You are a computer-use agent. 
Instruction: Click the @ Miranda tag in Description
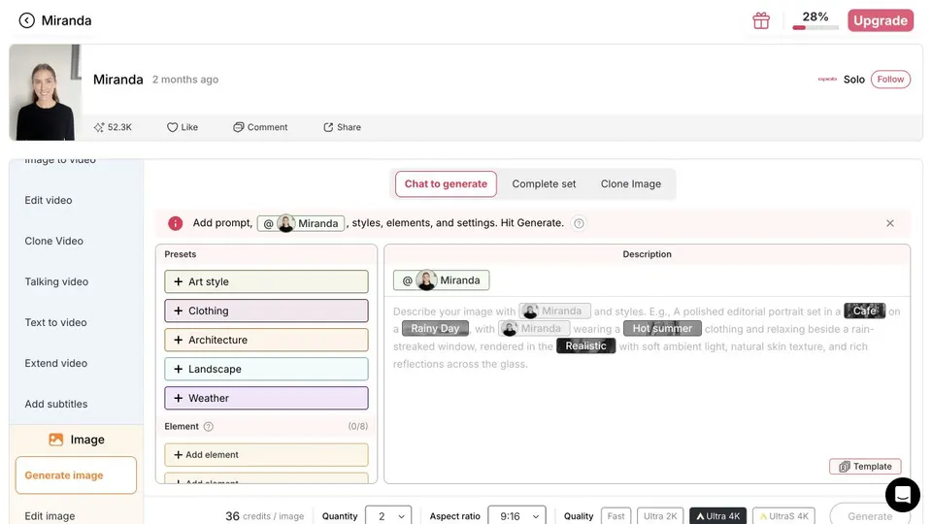click(441, 280)
